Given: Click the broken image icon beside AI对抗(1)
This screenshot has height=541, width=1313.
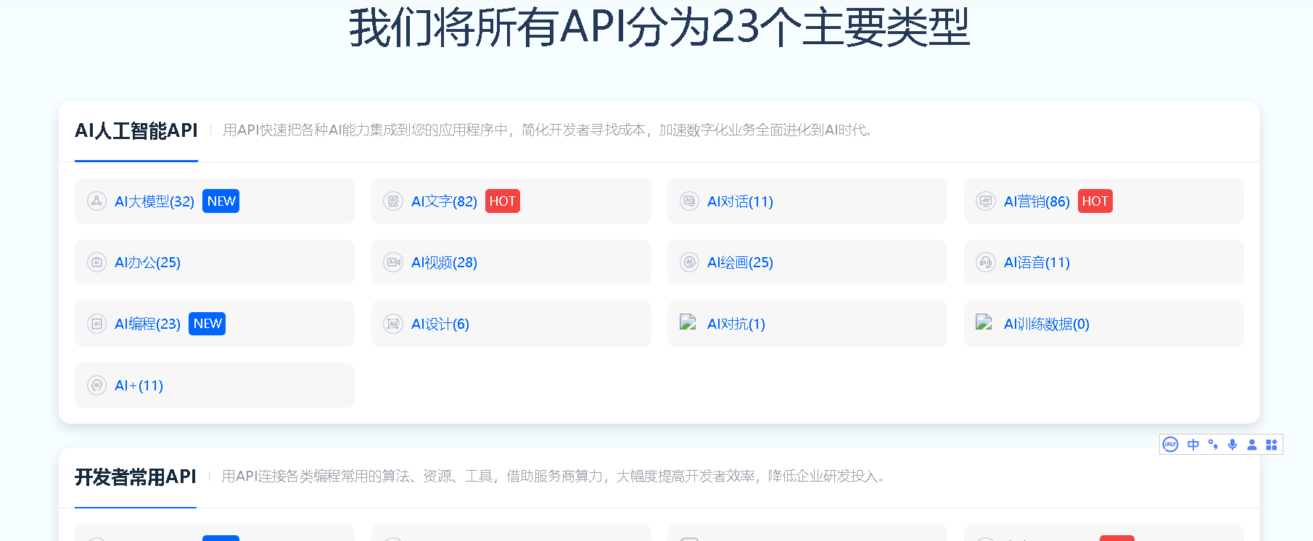Looking at the screenshot, I should (688, 322).
